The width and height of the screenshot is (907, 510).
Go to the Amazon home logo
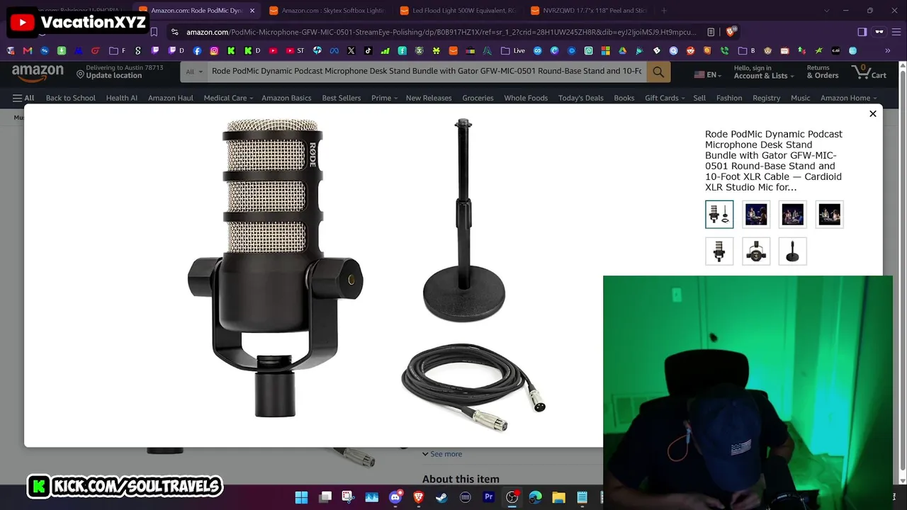point(38,72)
